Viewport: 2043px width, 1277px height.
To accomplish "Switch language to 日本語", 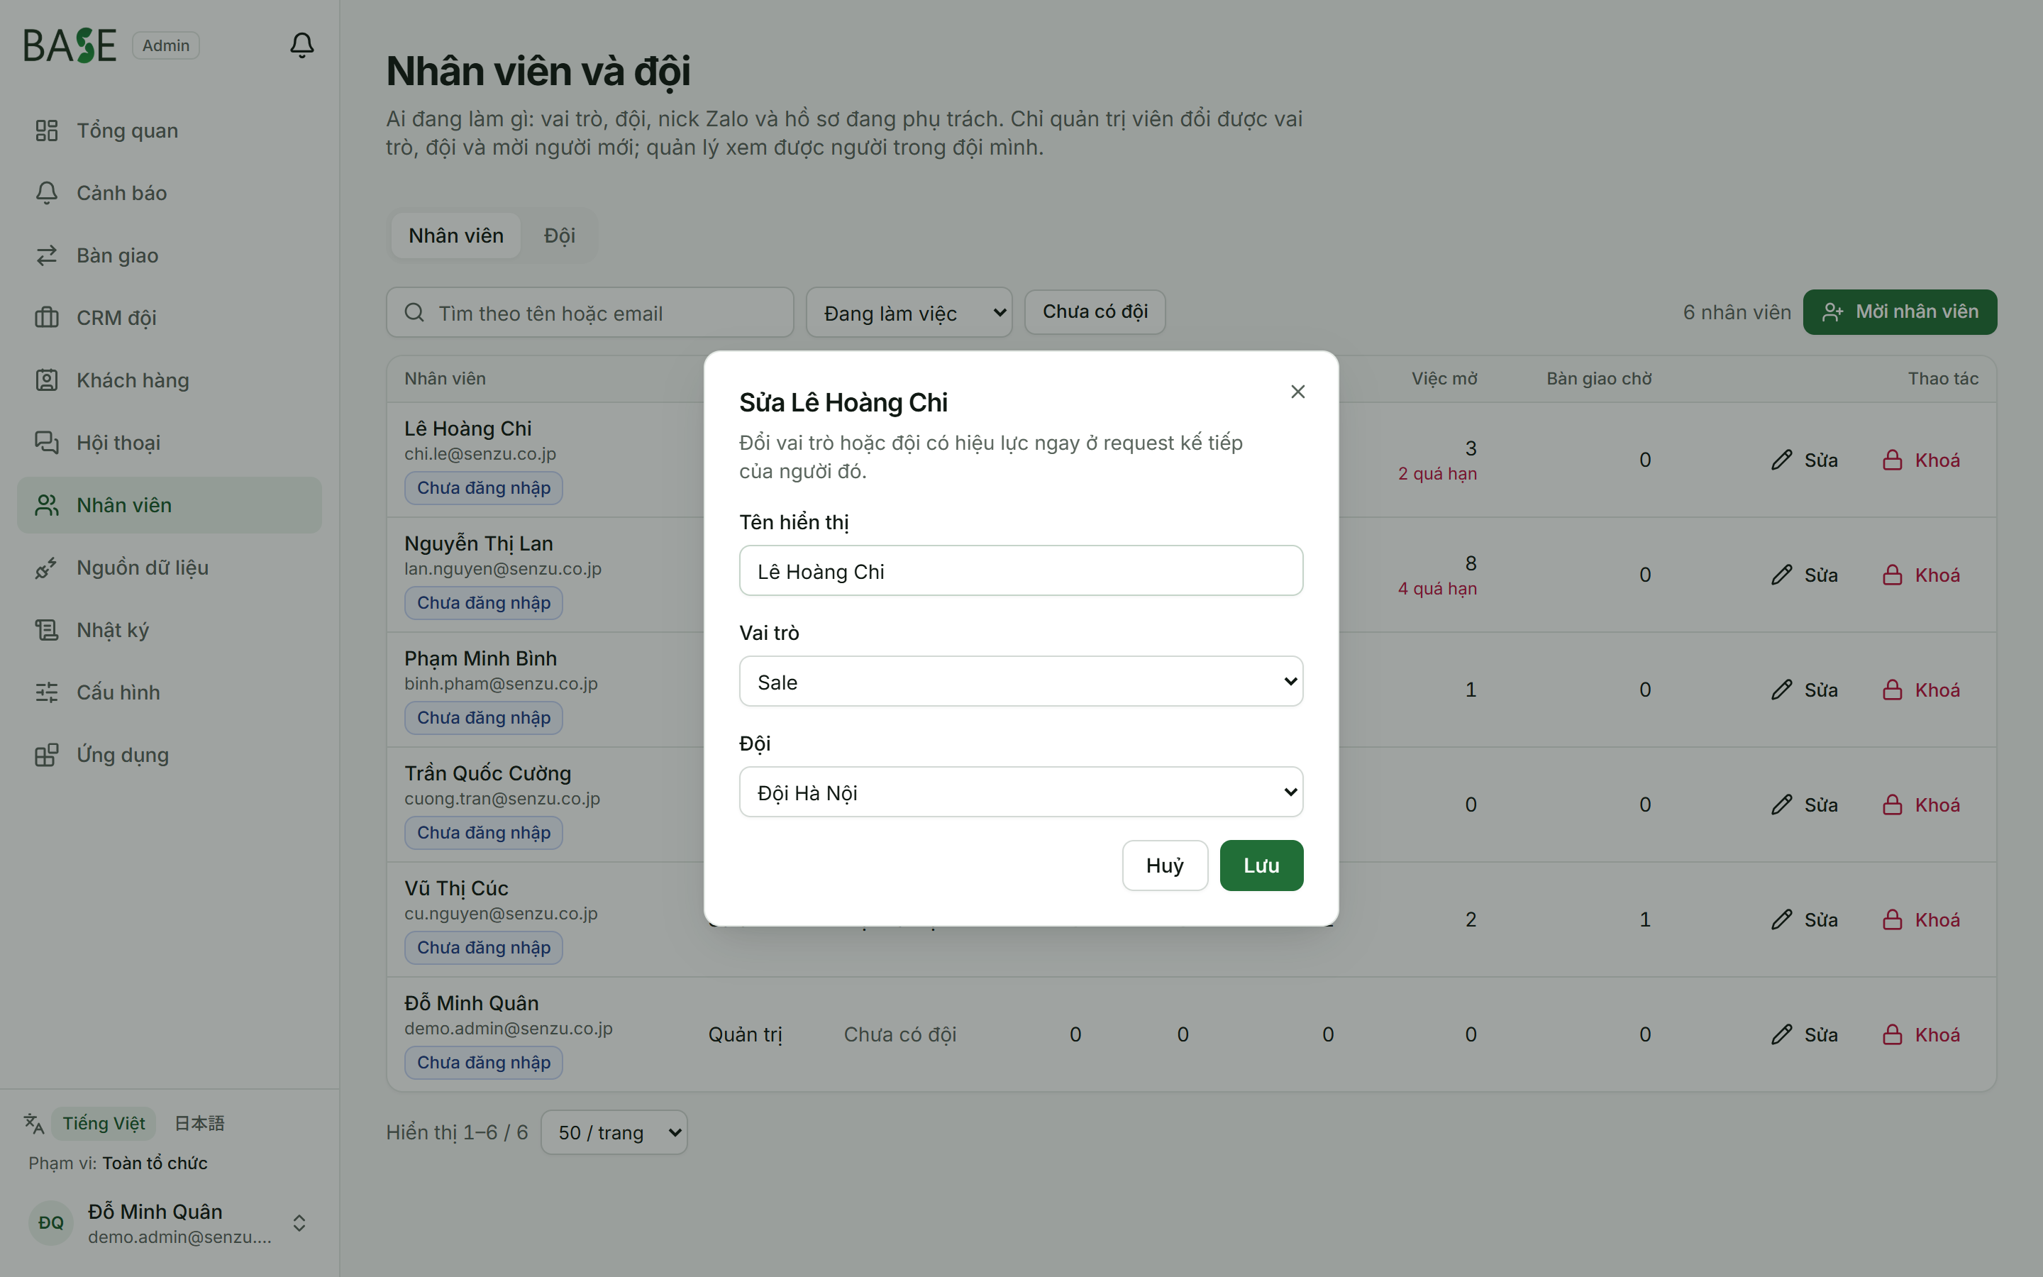I will (199, 1123).
